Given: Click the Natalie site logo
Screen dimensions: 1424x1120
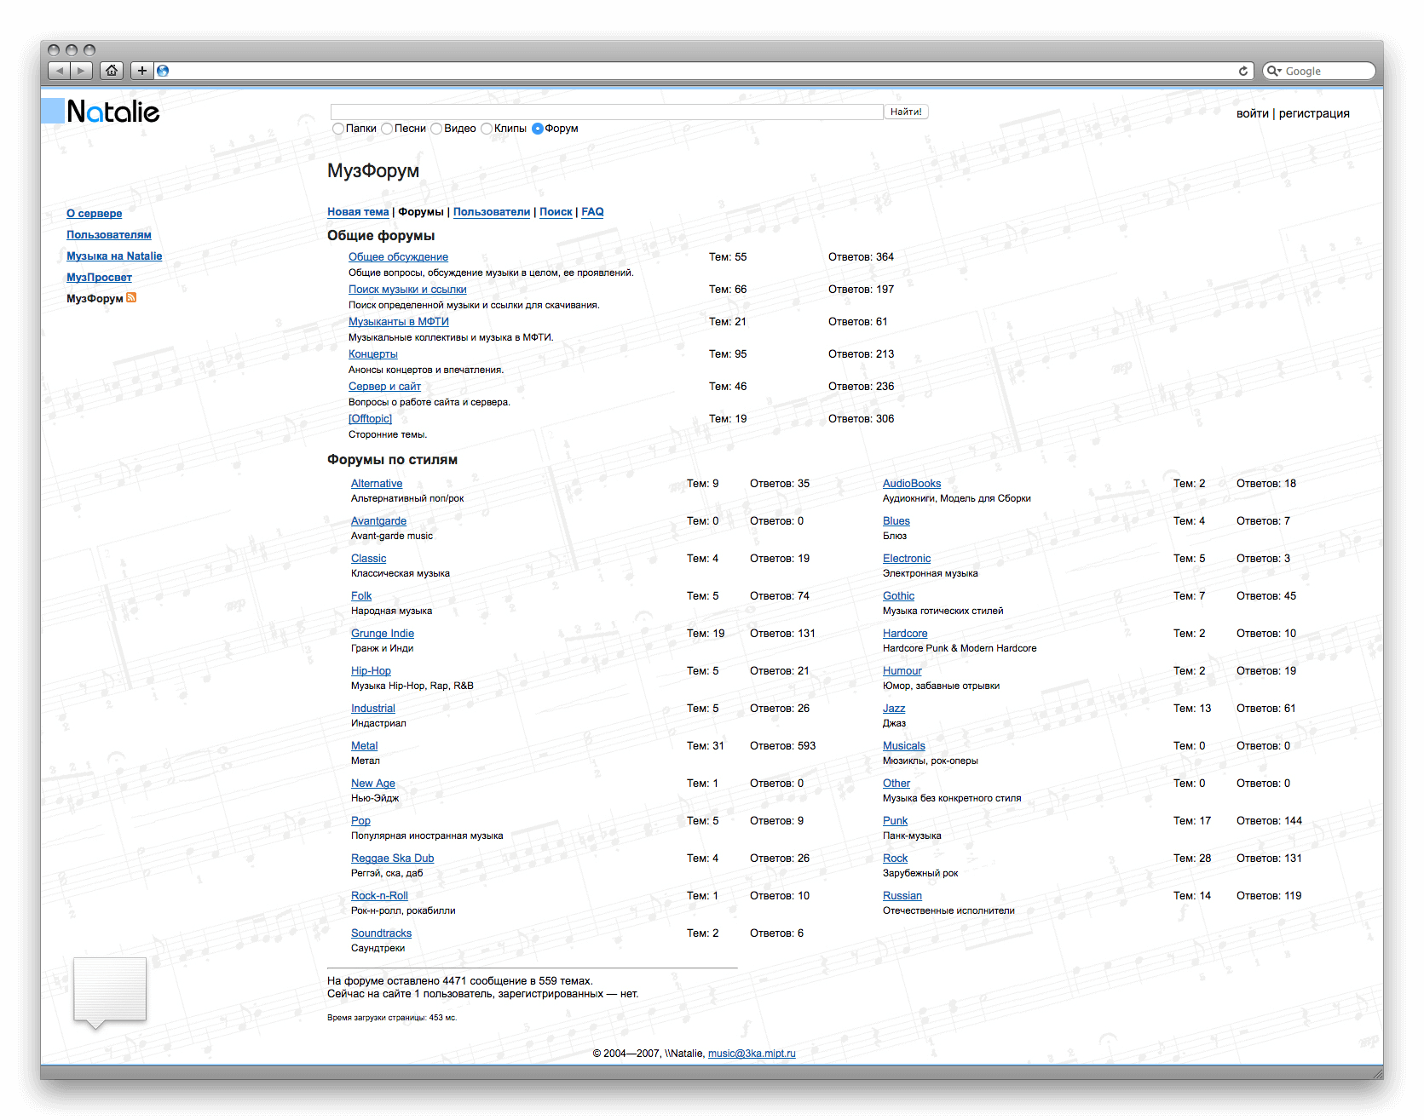Looking at the screenshot, I should [101, 112].
